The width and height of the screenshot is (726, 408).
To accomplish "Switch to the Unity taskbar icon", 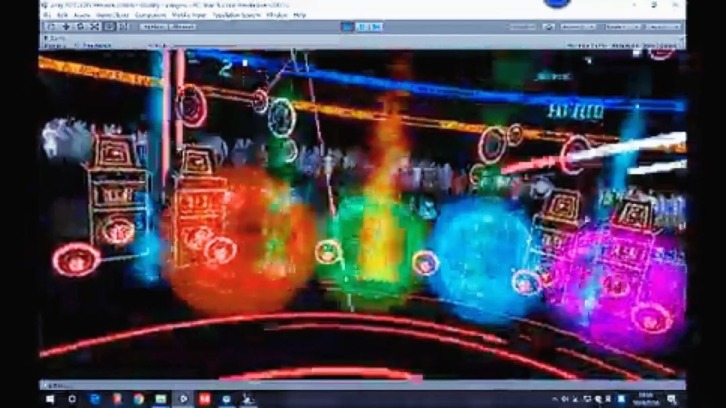I will click(182, 399).
